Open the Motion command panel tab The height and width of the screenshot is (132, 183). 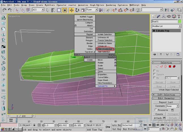(169, 16)
